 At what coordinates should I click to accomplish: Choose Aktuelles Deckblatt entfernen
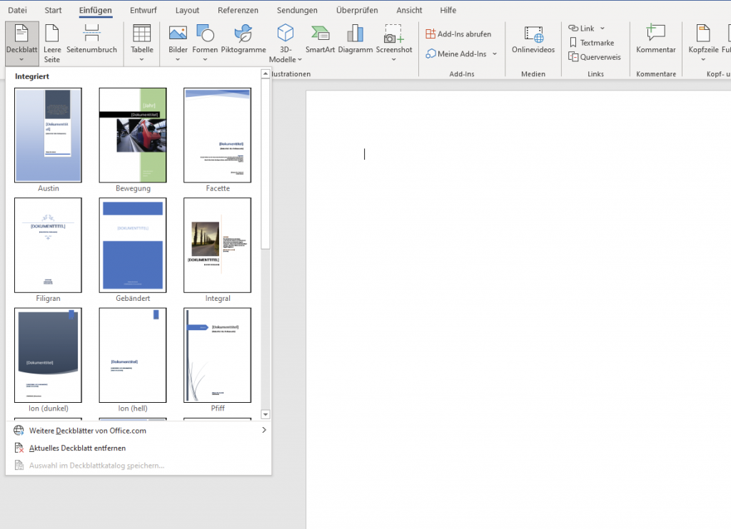(77, 448)
